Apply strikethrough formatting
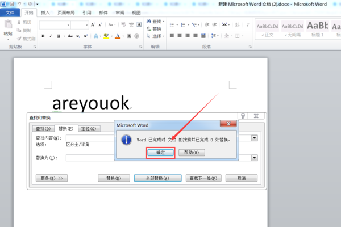This screenshot has width=341, height=227. pos(70,36)
